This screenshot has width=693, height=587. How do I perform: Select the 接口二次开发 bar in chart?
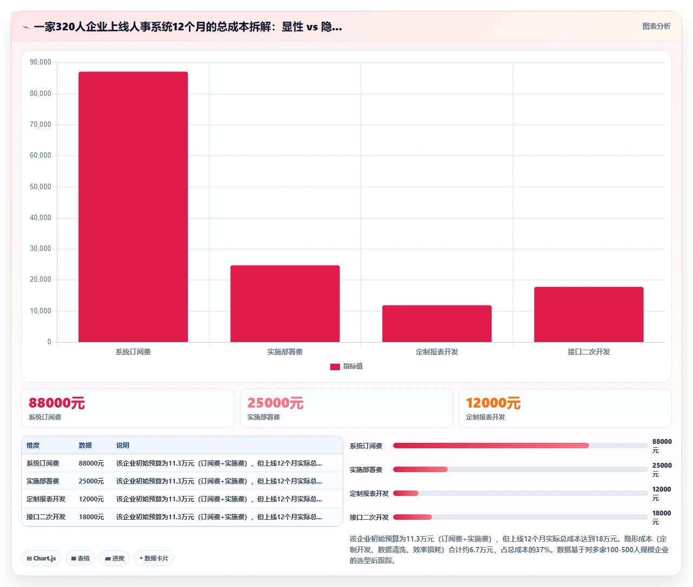pos(589,314)
